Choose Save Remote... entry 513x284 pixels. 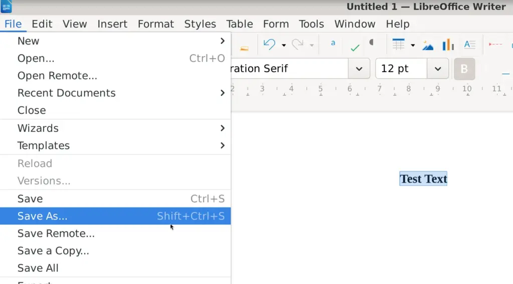tap(115, 233)
